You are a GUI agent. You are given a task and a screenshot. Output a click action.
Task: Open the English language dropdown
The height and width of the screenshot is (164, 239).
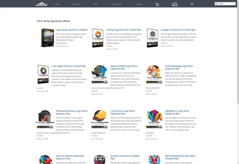(x=225, y=4)
